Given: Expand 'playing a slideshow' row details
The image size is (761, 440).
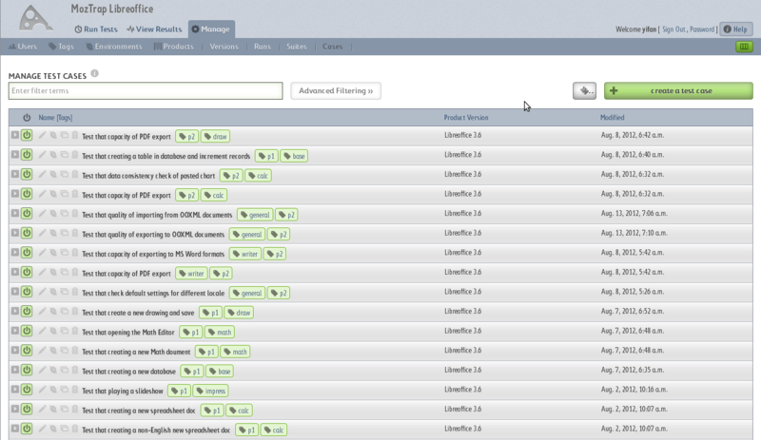Looking at the screenshot, I should (15, 389).
